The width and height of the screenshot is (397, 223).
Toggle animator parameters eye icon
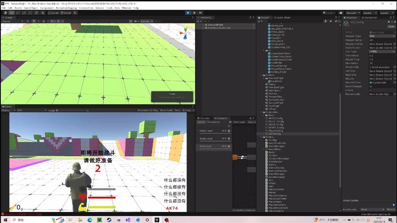230,122
